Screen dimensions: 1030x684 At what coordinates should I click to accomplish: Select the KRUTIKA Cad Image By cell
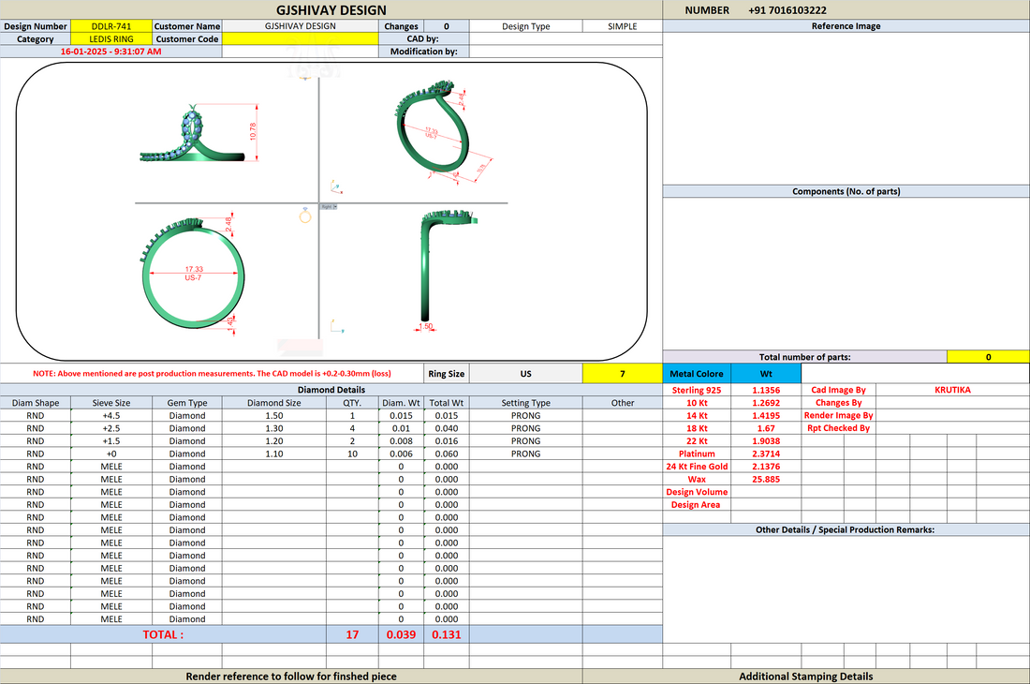[x=952, y=390]
